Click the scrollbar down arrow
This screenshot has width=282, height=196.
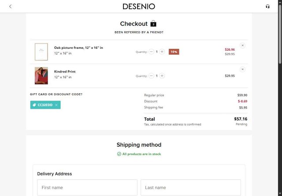coord(280,193)
